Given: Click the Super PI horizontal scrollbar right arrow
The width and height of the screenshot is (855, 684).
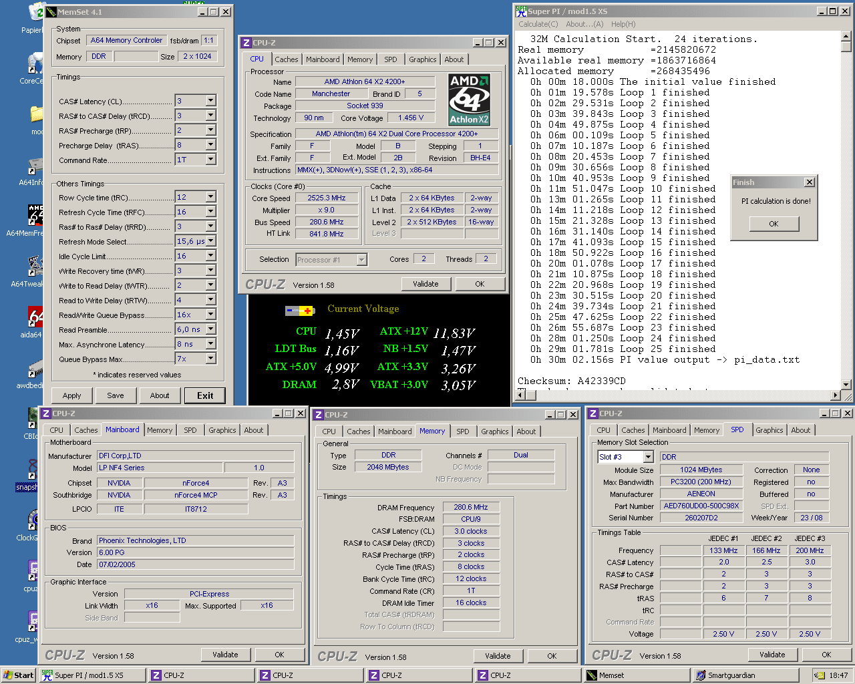Looking at the screenshot, I should click(835, 395).
